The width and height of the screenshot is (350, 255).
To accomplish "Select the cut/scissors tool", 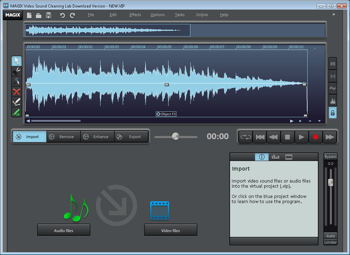I will coord(16,71).
